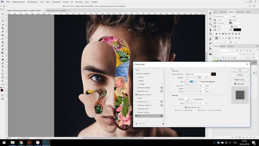Enable the Наложение узора effect checkbox
Screen dimensions: 259x146
pos(136,109)
